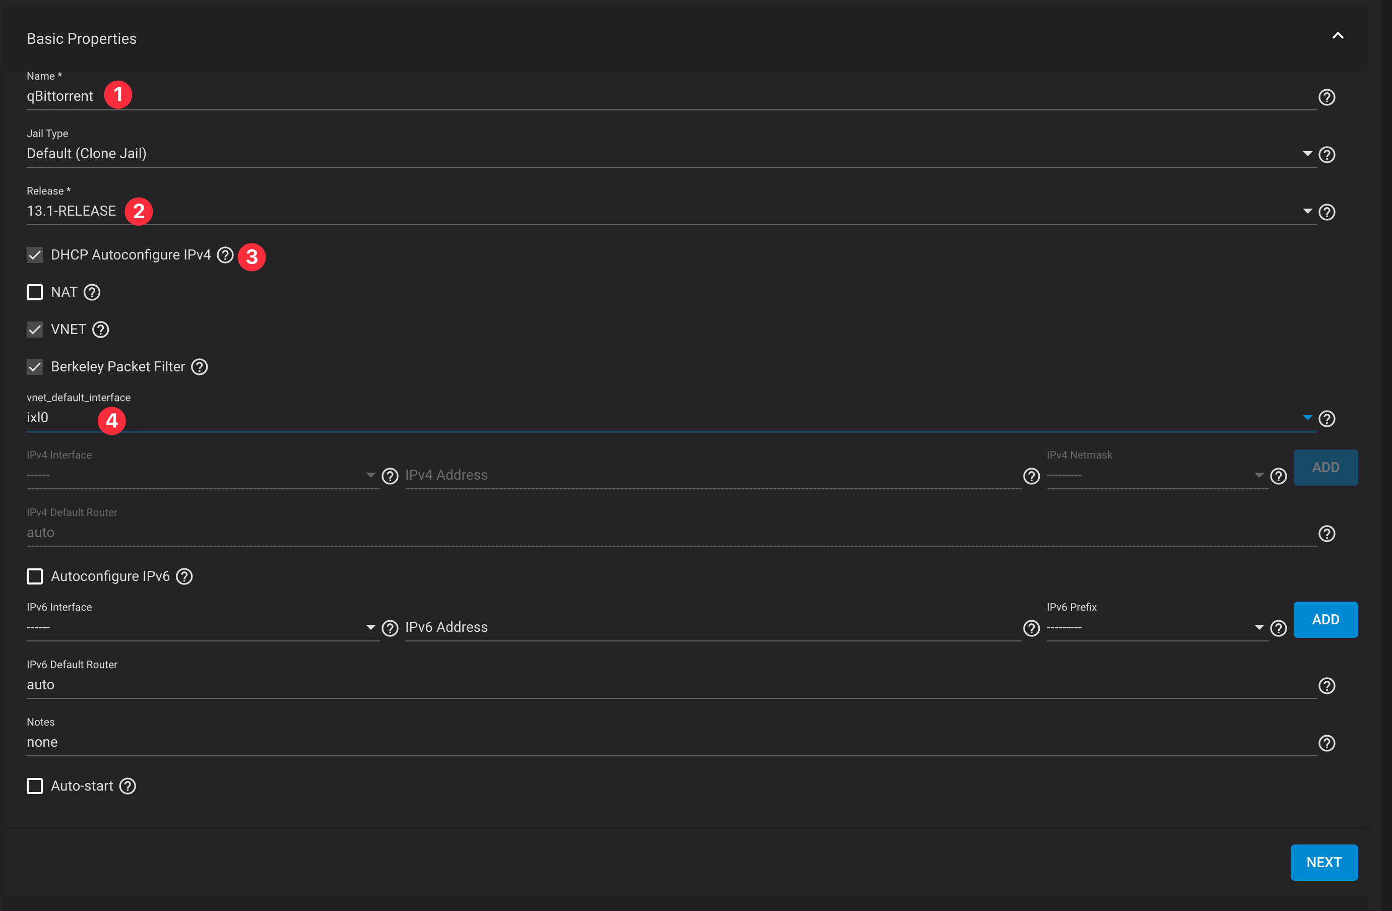Collapse the Basic Properties section

(1338, 36)
